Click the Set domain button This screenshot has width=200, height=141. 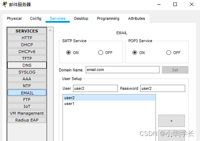pyautogui.click(x=175, y=70)
